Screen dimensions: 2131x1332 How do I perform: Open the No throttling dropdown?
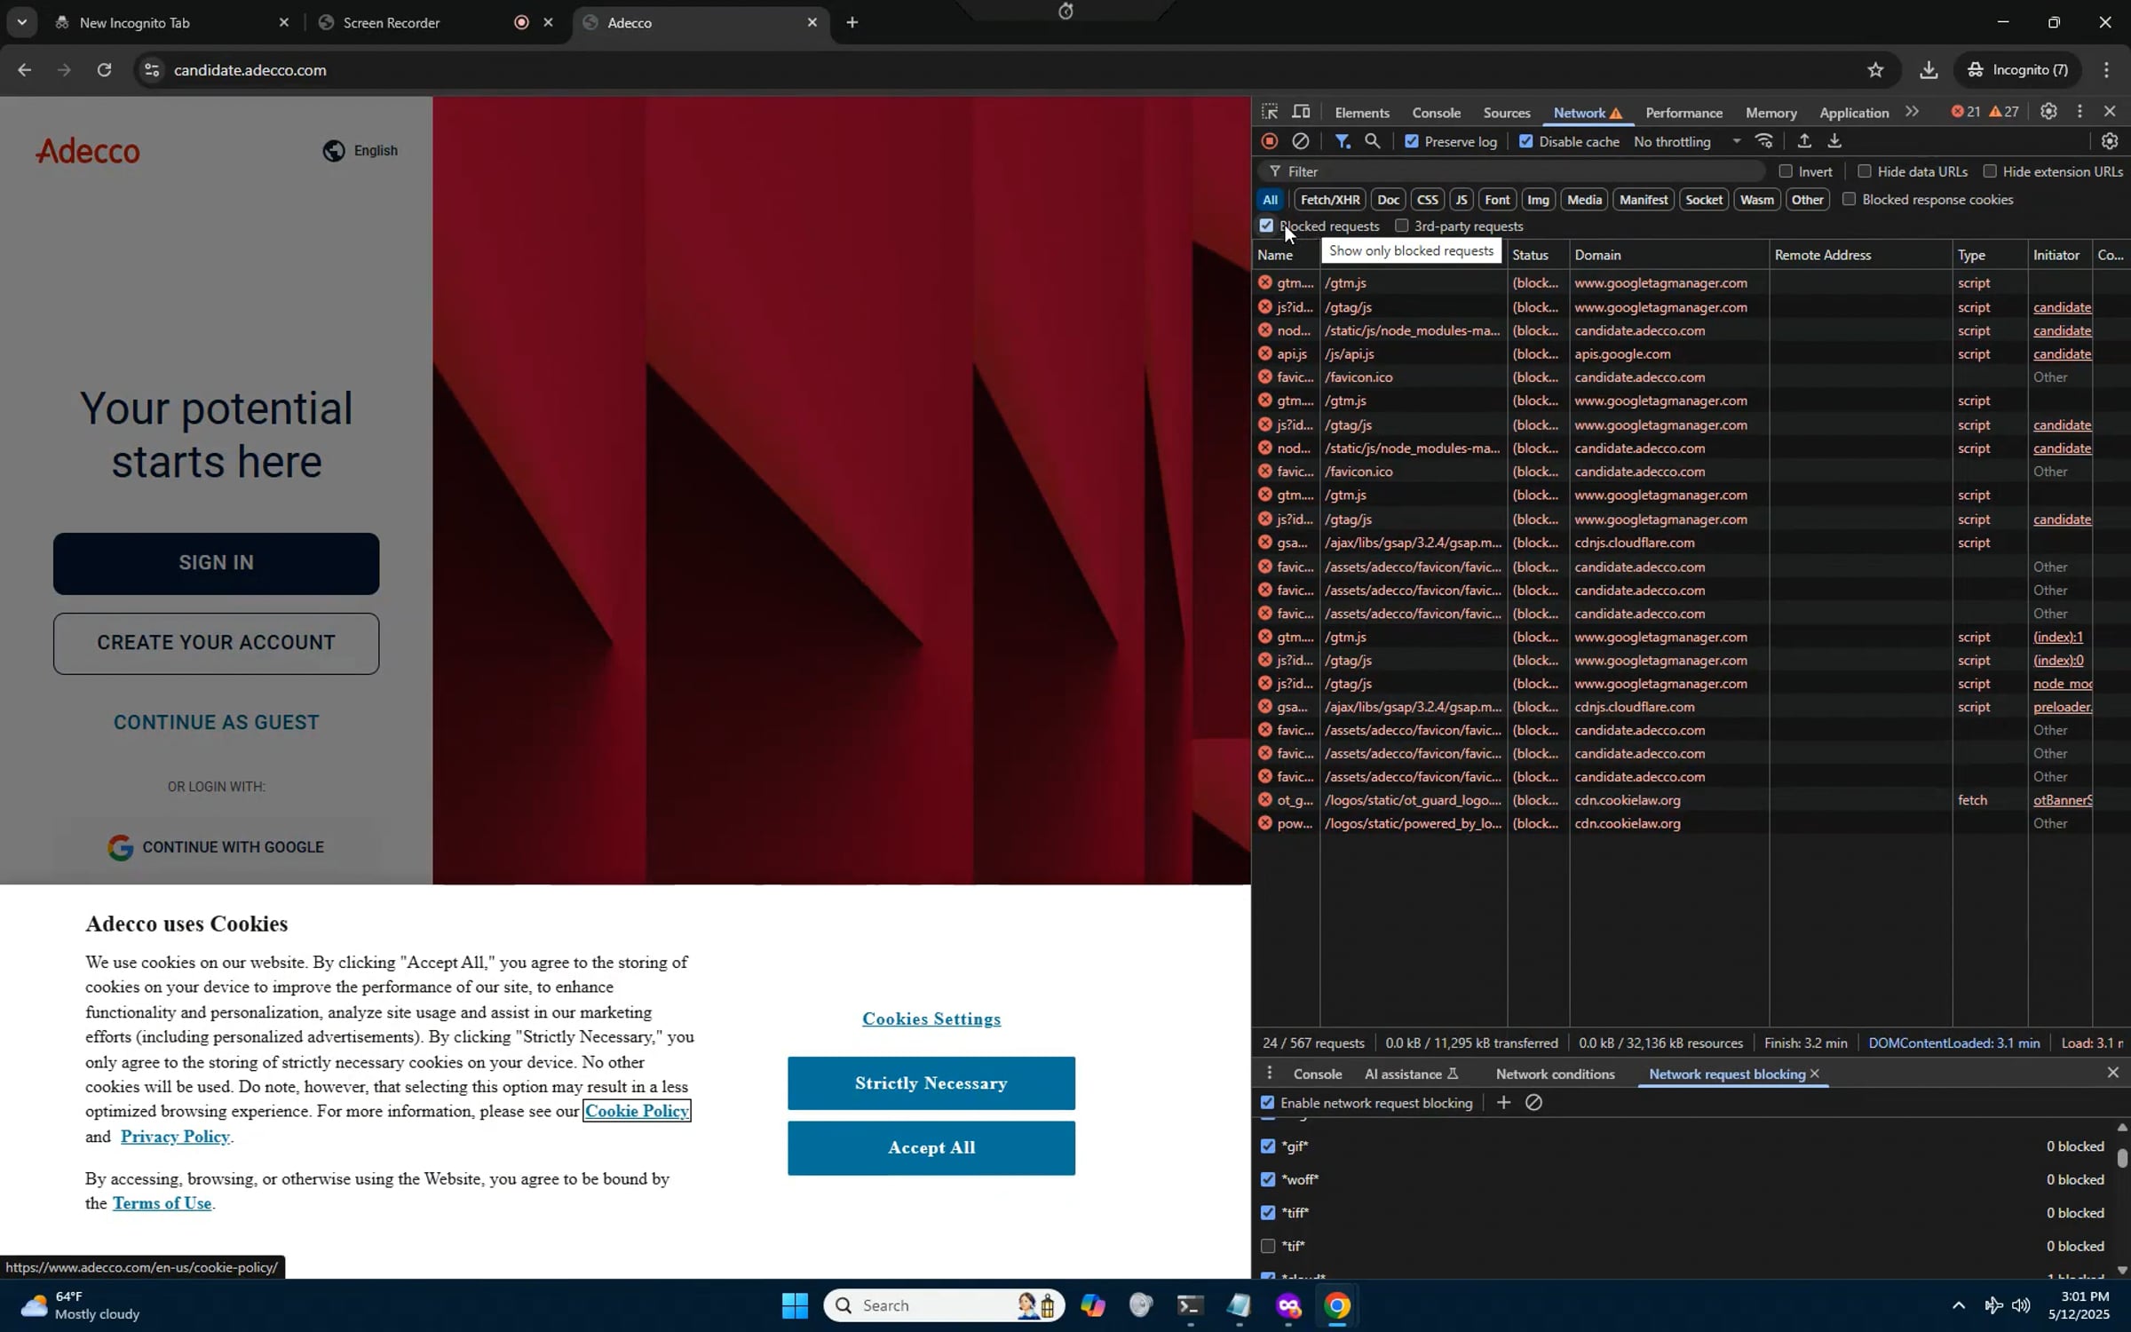coord(1687,141)
